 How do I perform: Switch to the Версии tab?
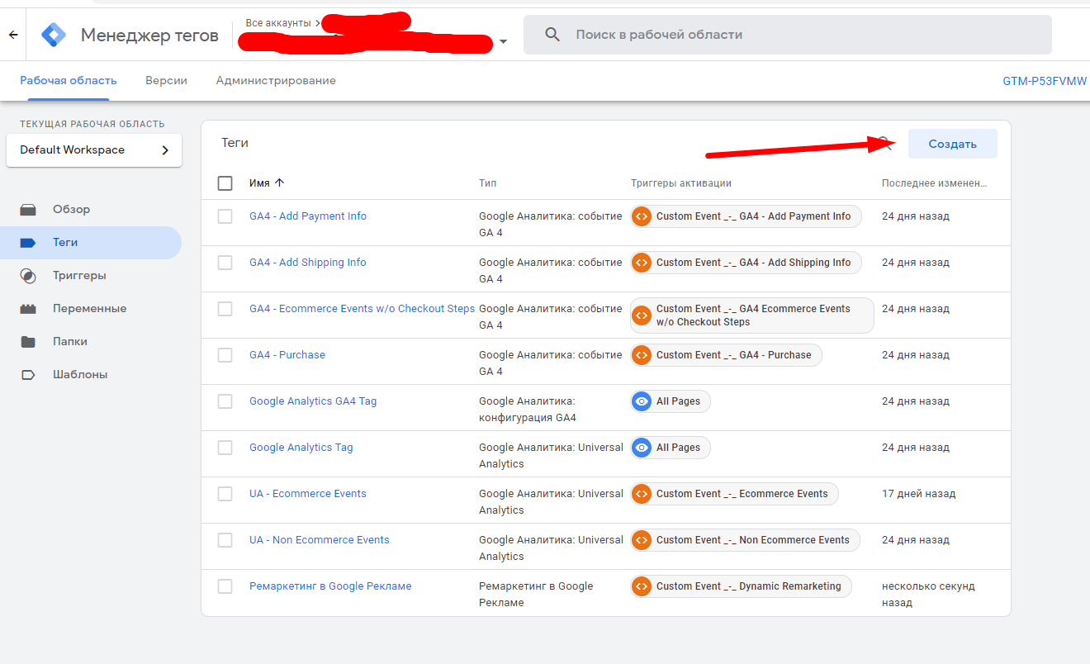pyautogui.click(x=166, y=81)
